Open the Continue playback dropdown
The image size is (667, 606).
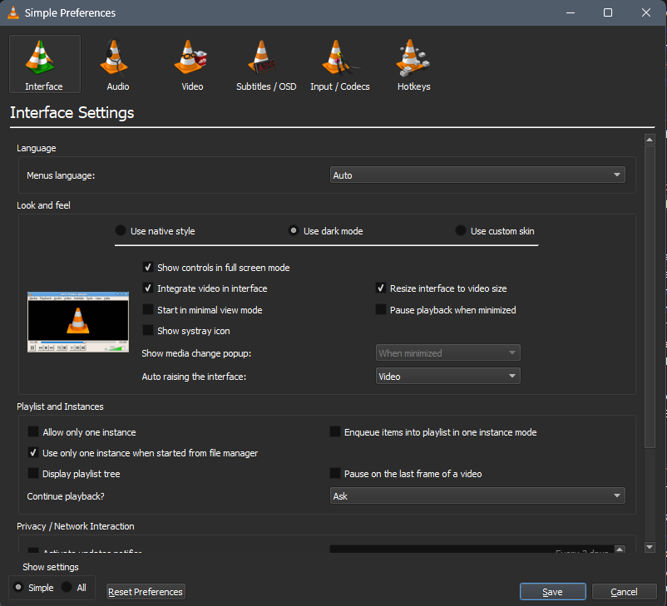(x=477, y=496)
